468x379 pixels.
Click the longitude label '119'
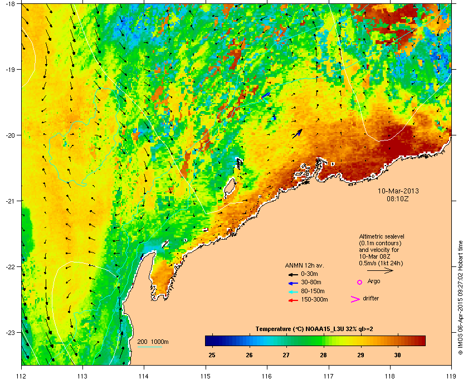point(451,376)
